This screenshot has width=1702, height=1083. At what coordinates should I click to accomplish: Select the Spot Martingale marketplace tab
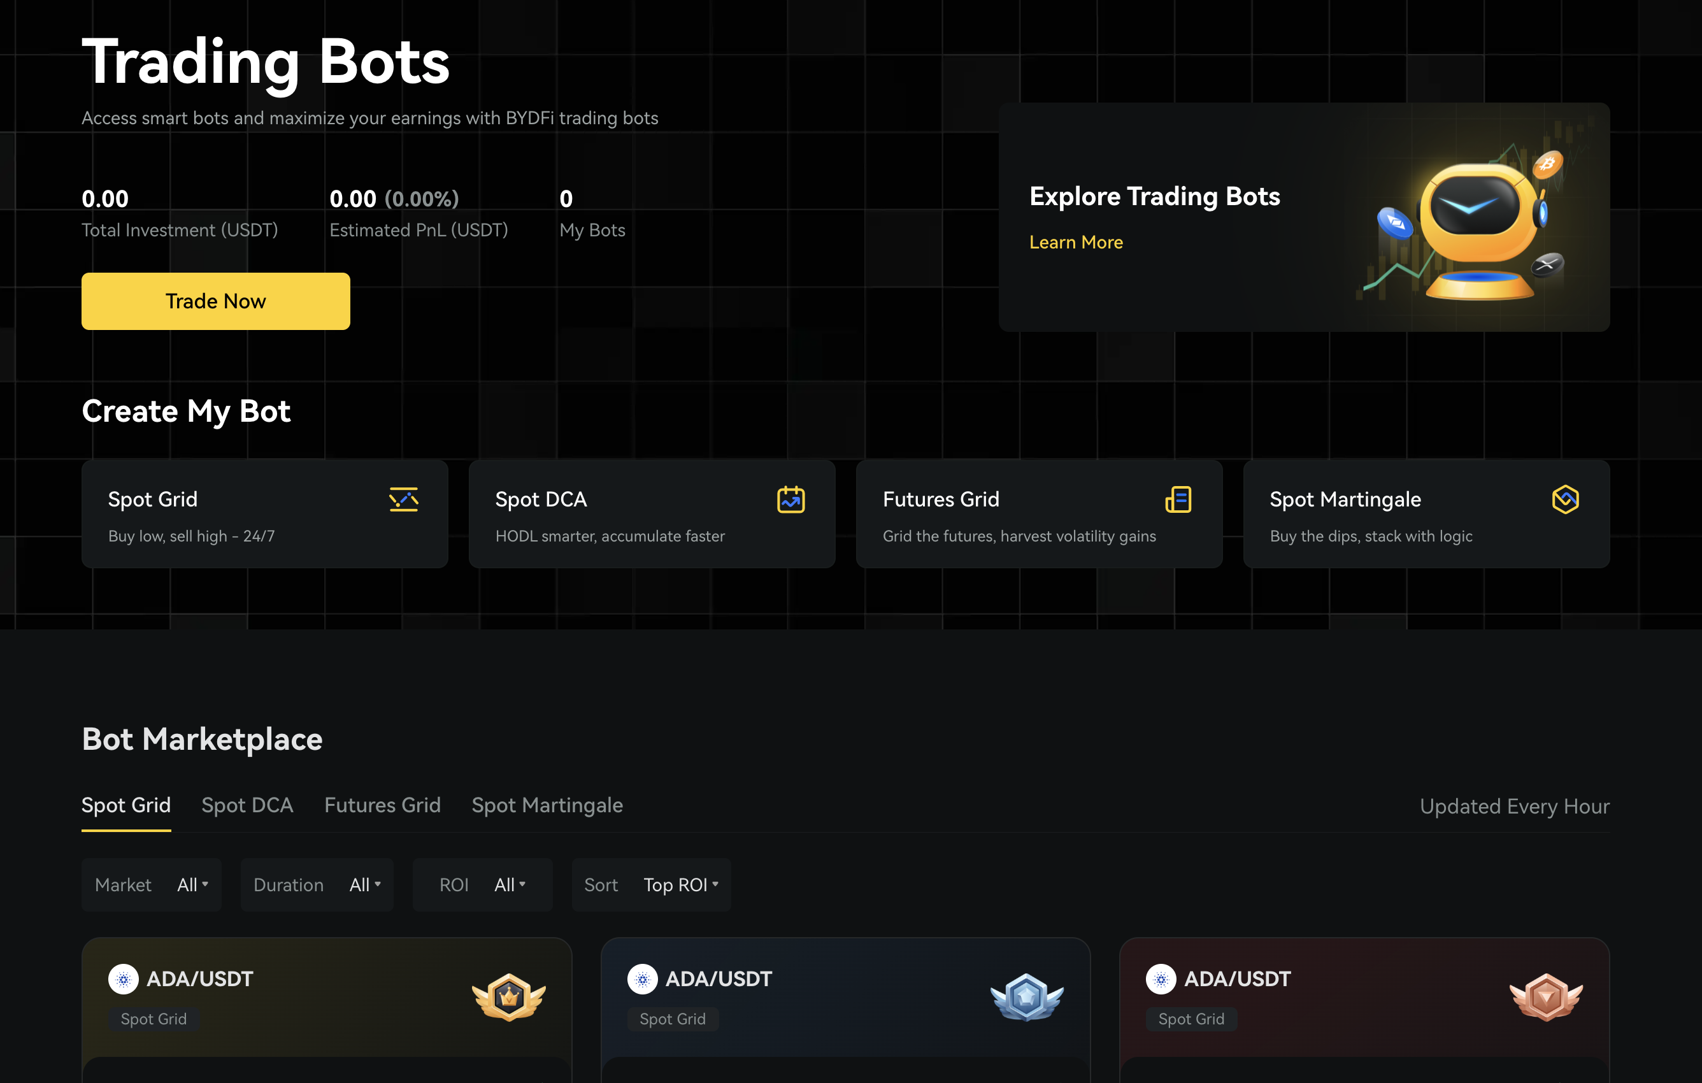[547, 805]
